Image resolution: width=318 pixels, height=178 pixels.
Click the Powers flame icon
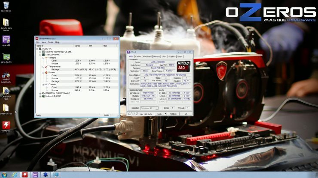[46, 73]
